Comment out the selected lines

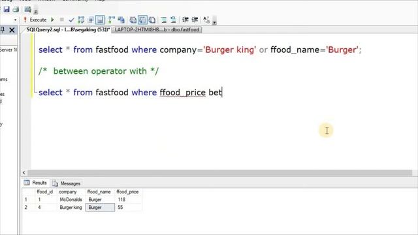(164, 20)
